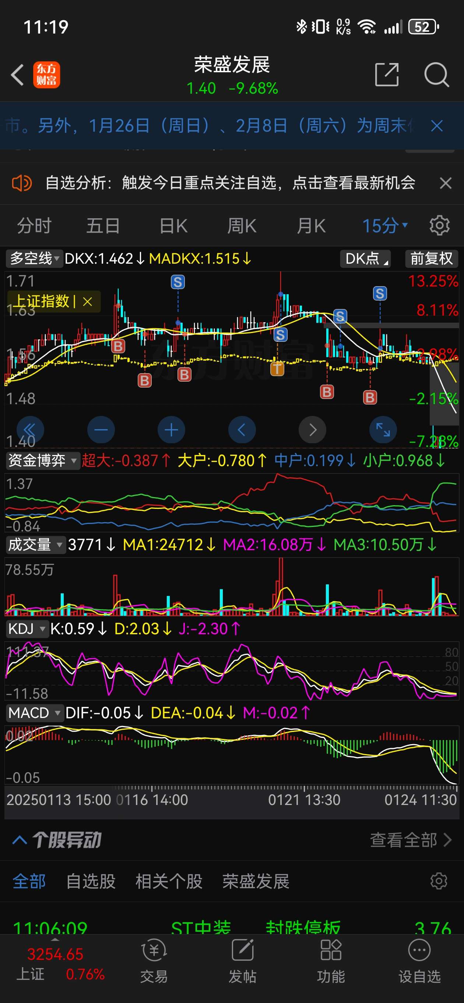Open the MACD indicator dropdown
The image size is (464, 1003).
[x=34, y=713]
